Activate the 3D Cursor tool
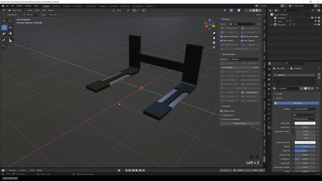322x181 pixels. [11, 21]
